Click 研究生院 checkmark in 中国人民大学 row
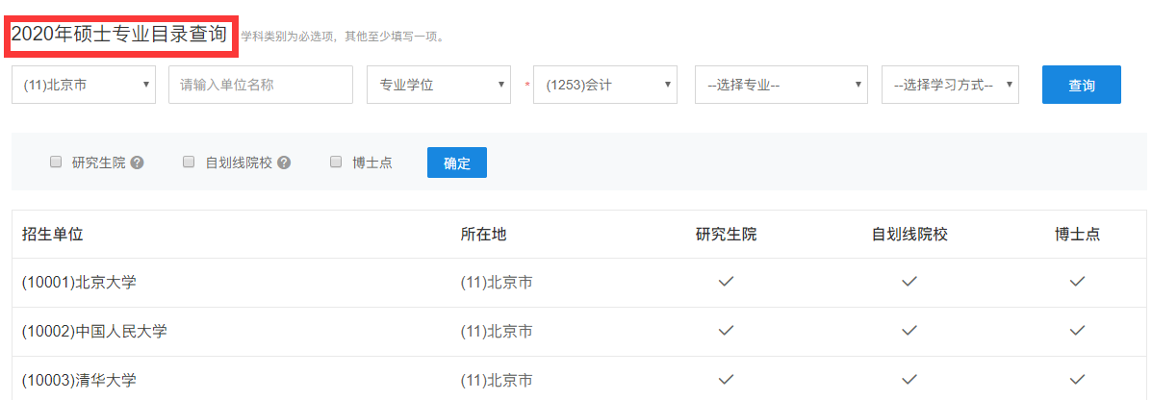 click(x=727, y=331)
